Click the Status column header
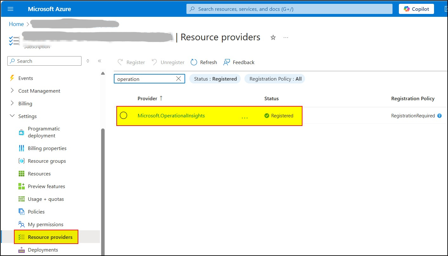The width and height of the screenshot is (448, 256). [271, 99]
